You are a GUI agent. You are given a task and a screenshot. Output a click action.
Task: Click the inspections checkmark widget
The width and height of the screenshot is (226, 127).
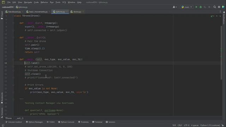213,16
